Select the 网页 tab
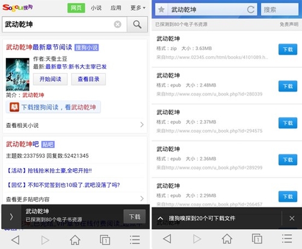The width and height of the screenshot is (302, 249). click(76, 8)
